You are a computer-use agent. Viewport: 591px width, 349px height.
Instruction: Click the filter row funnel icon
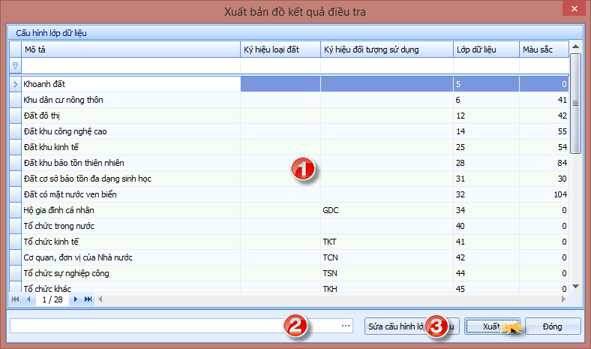pyautogui.click(x=15, y=66)
